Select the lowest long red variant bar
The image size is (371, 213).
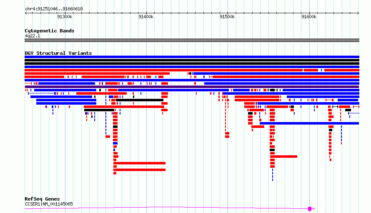coord(139,170)
